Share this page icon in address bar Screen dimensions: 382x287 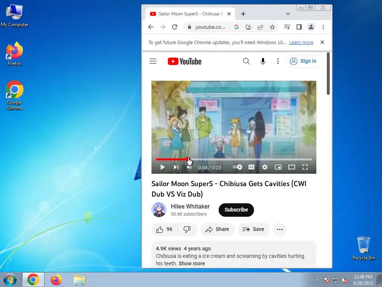click(260, 27)
